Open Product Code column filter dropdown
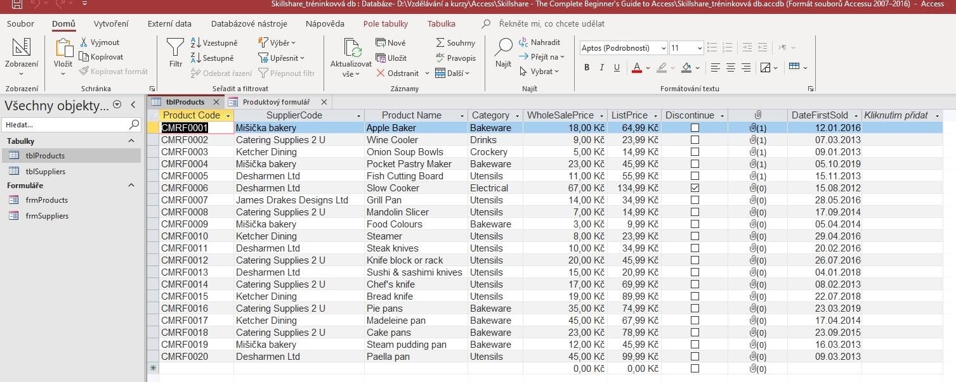 tap(228, 115)
